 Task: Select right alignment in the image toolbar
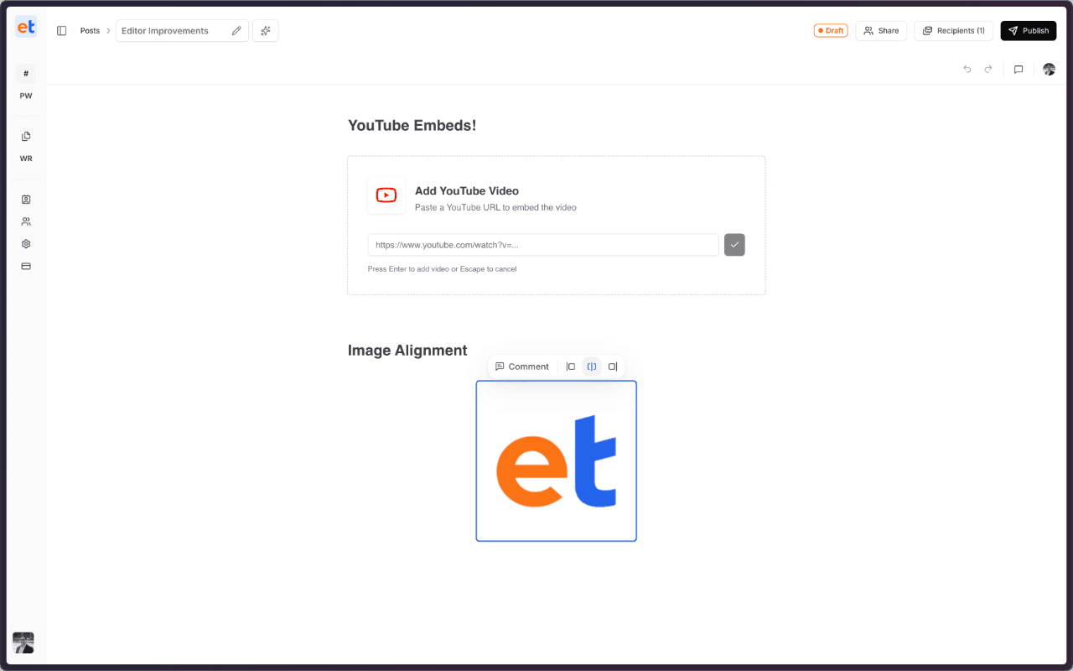click(x=613, y=367)
